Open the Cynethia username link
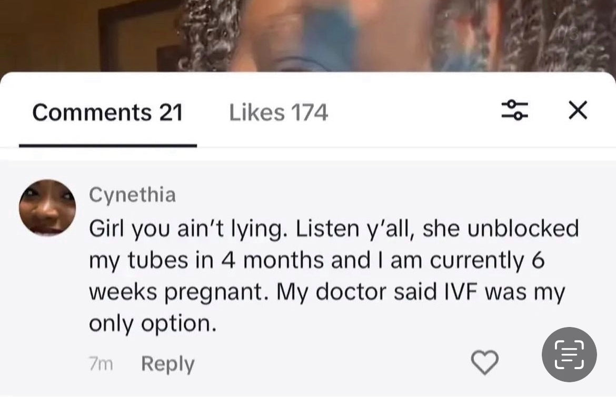616x397 pixels. pos(132,195)
